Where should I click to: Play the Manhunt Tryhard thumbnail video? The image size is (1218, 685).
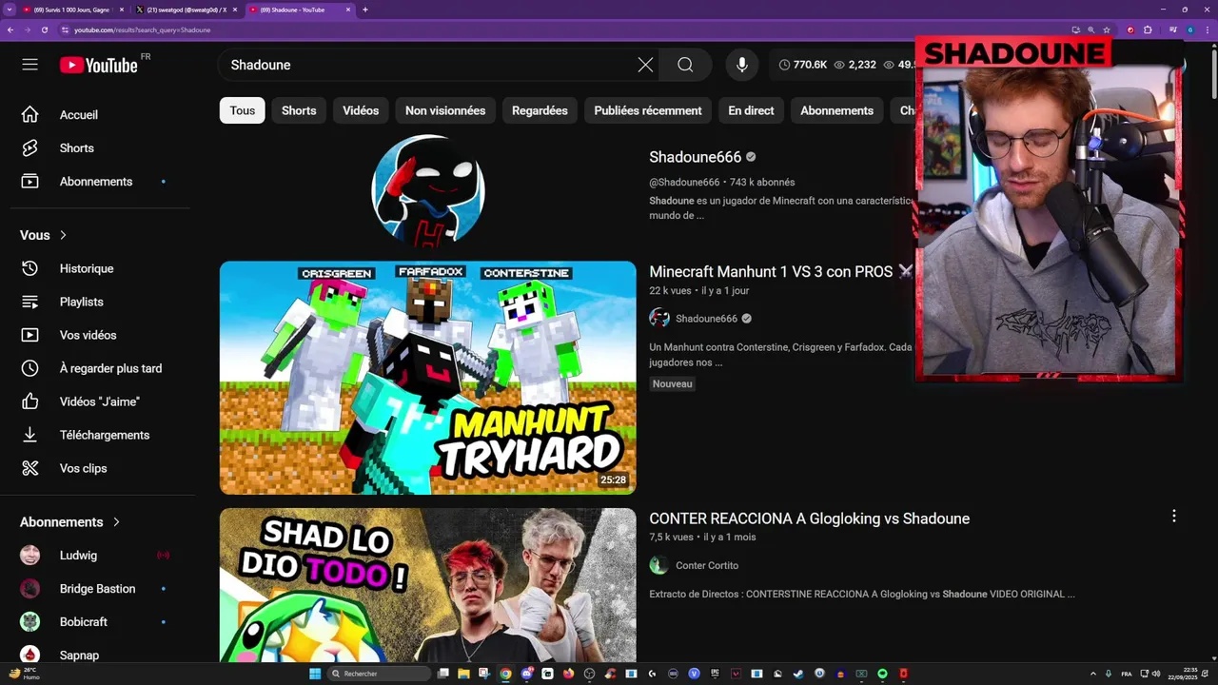pyautogui.click(x=428, y=378)
